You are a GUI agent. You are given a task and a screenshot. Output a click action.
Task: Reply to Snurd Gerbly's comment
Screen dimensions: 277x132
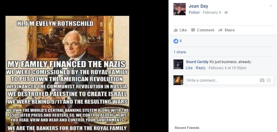coord(201,68)
